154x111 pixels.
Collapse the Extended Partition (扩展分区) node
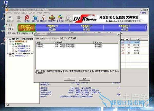coord(10,44)
